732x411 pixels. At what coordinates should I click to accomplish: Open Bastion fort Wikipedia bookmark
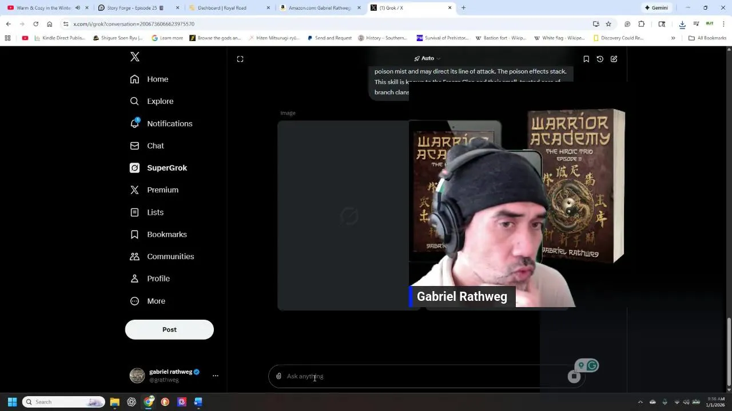[x=500, y=38]
